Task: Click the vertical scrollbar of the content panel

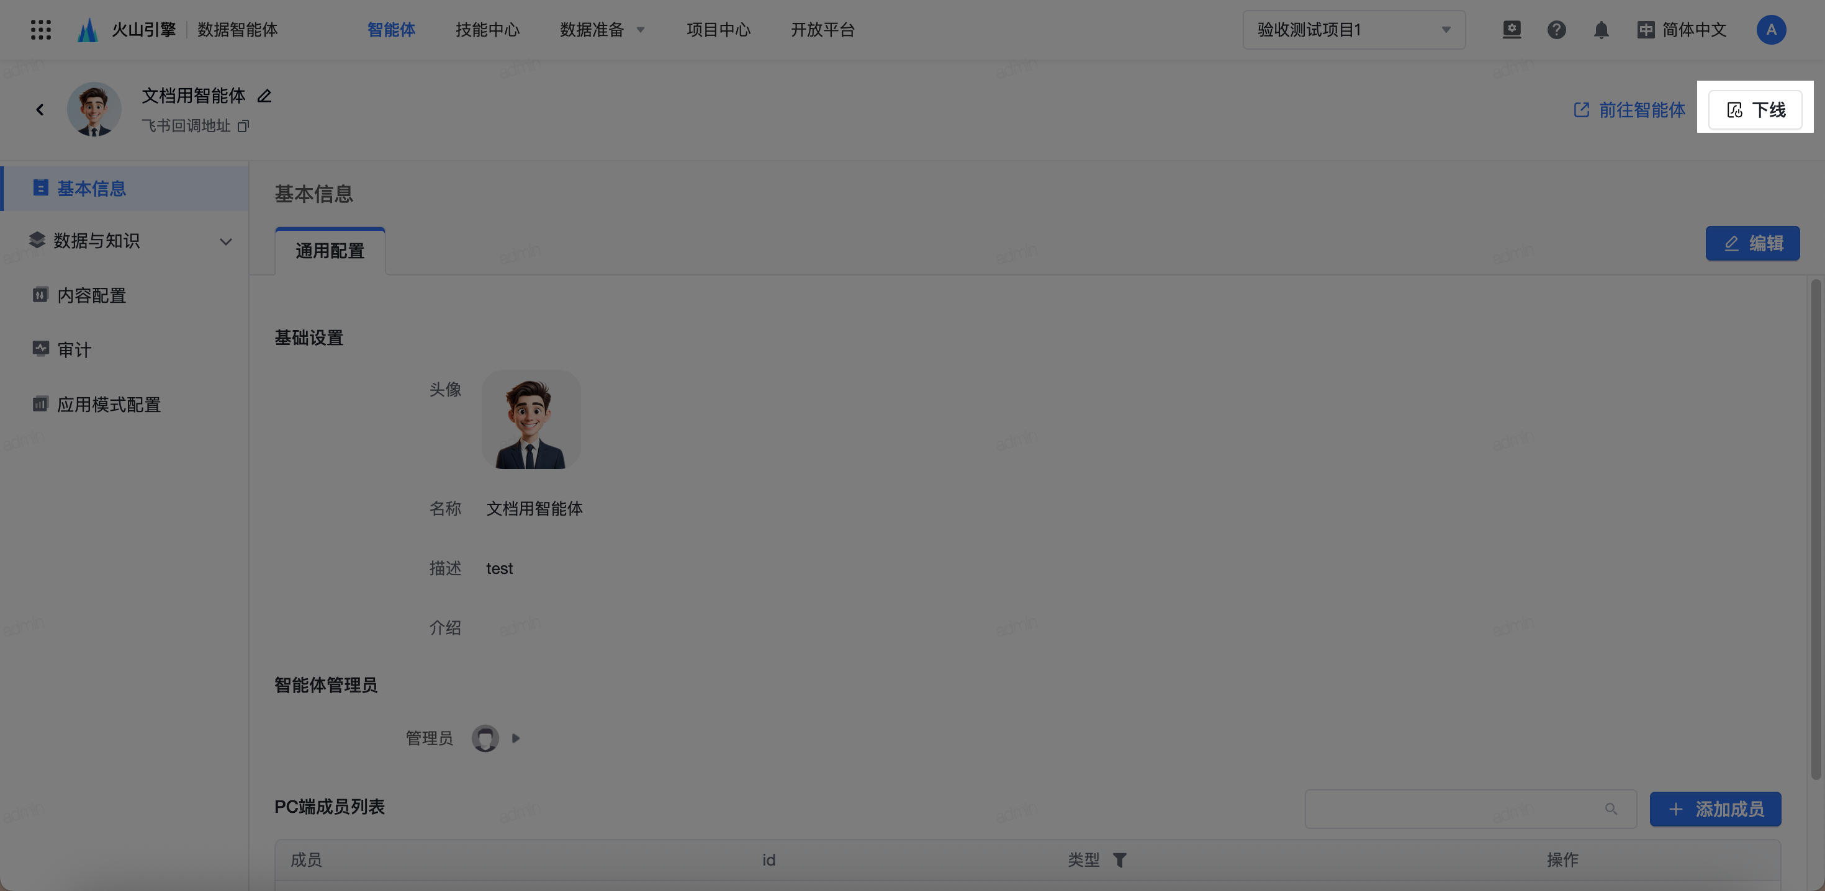Action: pos(1815,529)
